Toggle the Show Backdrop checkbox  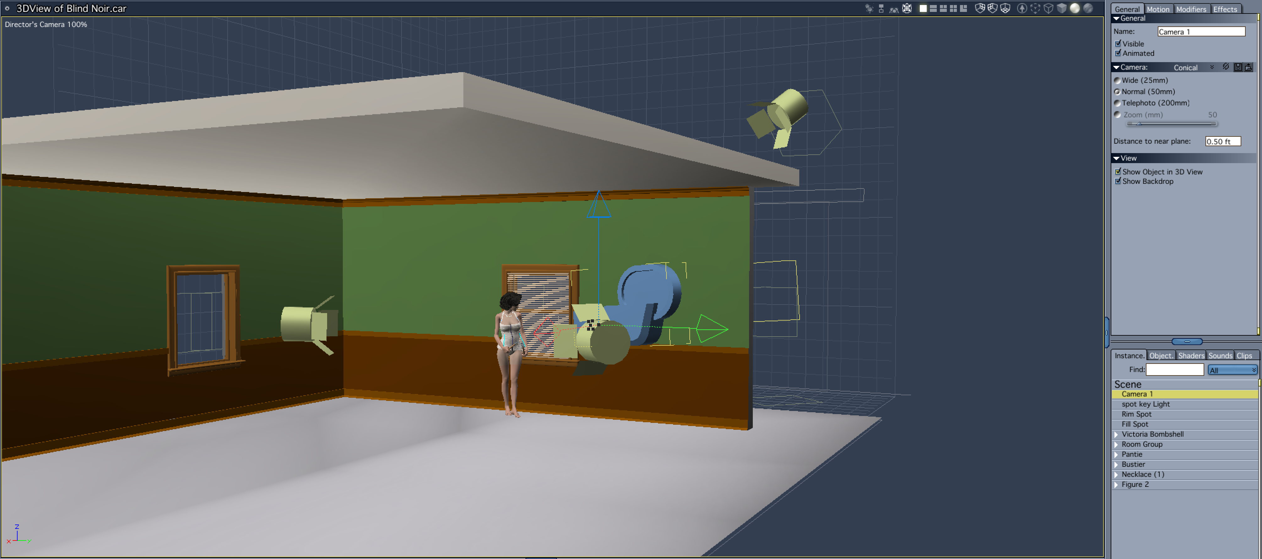point(1118,181)
